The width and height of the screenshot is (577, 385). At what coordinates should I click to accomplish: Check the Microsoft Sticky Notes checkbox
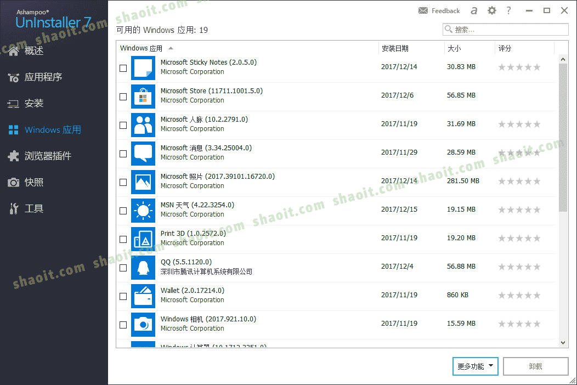(123, 68)
